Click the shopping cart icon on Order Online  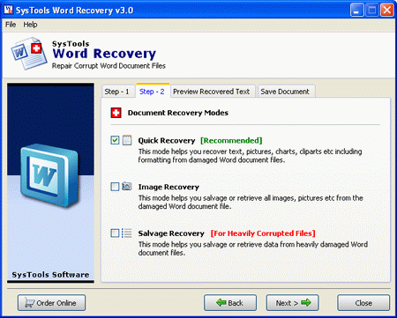pyautogui.click(x=29, y=303)
